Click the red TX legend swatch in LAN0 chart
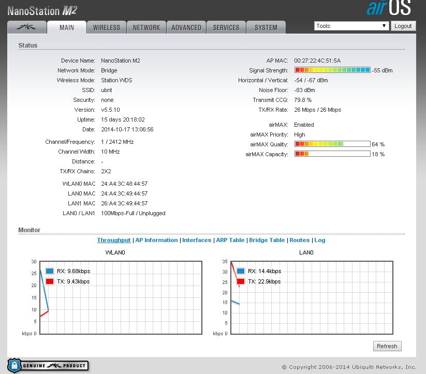Image resolution: width=426 pixels, height=374 pixels. [241, 281]
